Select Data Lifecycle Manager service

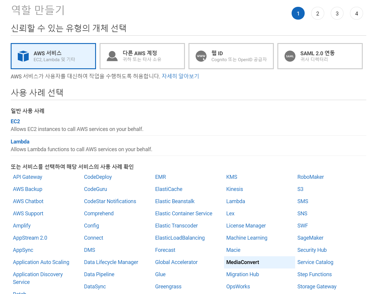111,262
